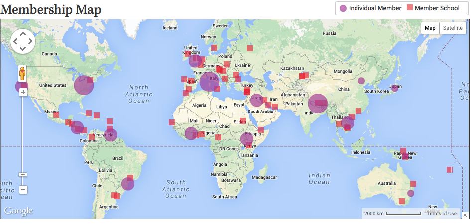Select the member circle over the United Kingdom

tap(195, 61)
